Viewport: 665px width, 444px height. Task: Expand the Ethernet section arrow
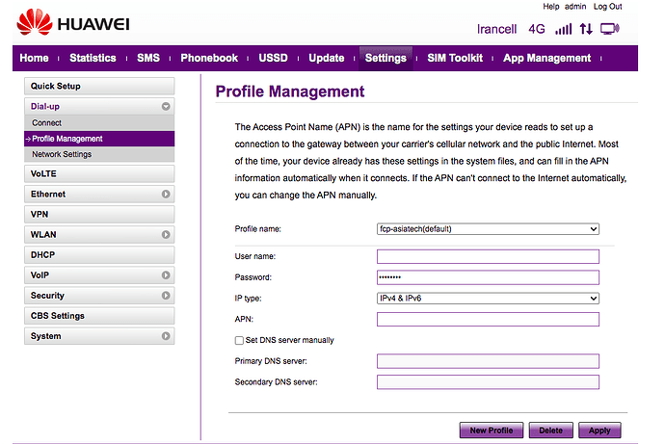click(166, 194)
